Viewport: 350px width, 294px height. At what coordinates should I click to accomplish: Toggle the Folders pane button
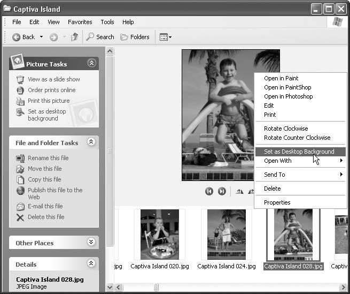click(135, 37)
